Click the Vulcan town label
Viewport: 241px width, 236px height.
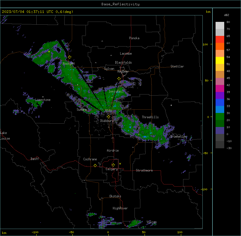click(152, 222)
